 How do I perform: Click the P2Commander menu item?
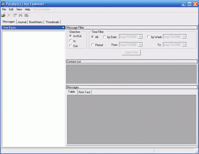42,9
